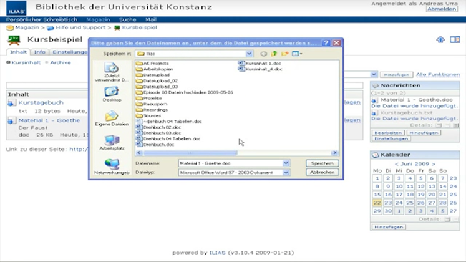Click the up-one-folder icon in save dialog
466x262 pixels.
pyautogui.click(x=274, y=54)
